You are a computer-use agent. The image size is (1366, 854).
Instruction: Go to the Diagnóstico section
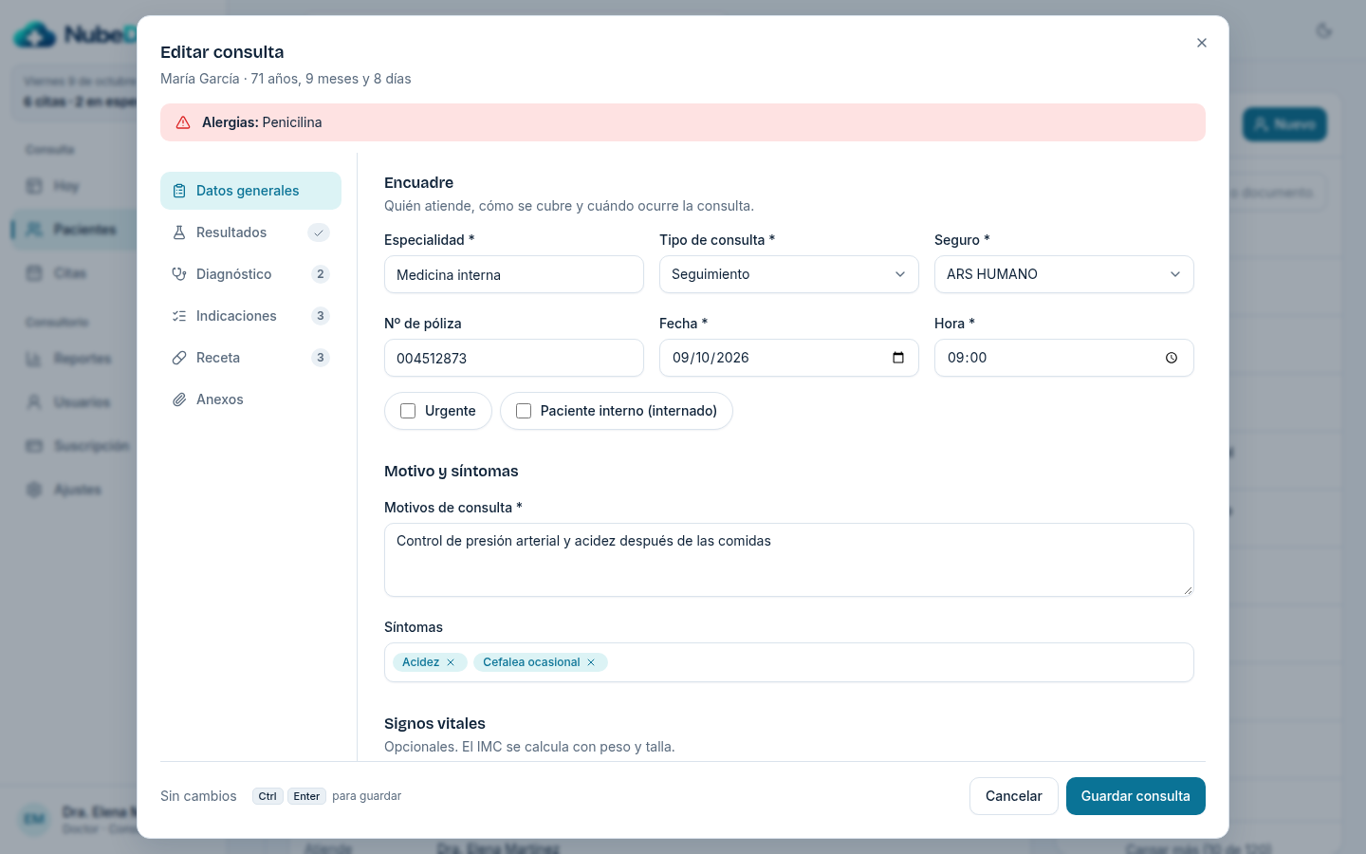point(250,274)
